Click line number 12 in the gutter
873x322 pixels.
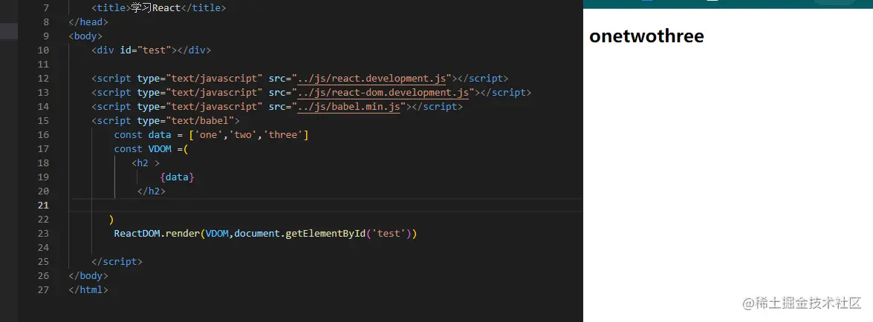click(x=43, y=79)
